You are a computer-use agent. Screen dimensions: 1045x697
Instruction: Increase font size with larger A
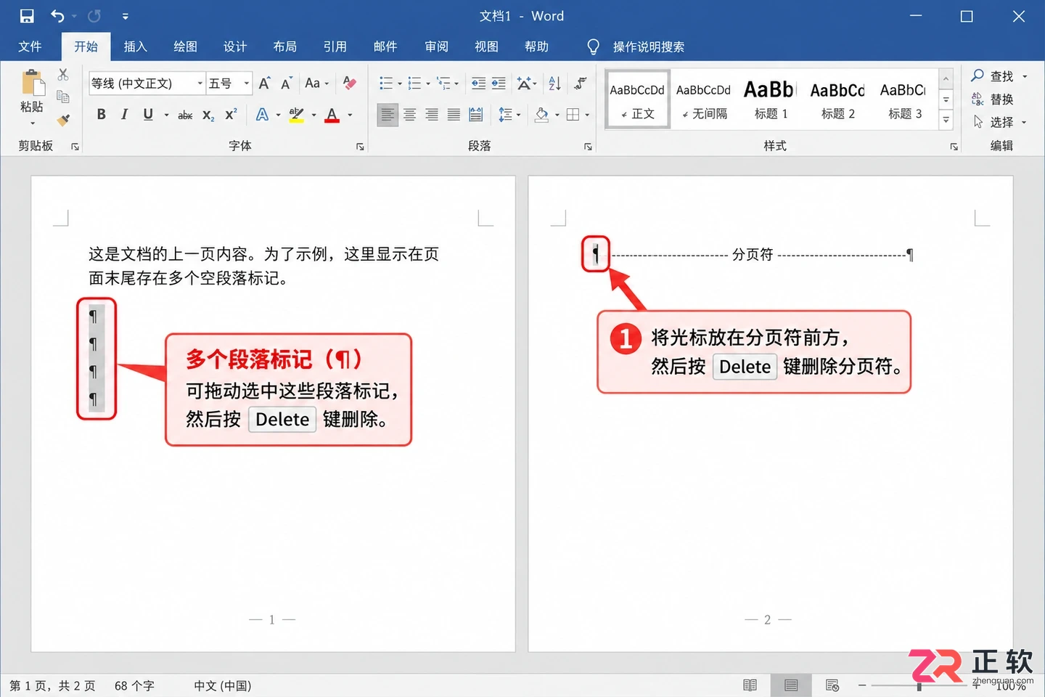point(265,83)
